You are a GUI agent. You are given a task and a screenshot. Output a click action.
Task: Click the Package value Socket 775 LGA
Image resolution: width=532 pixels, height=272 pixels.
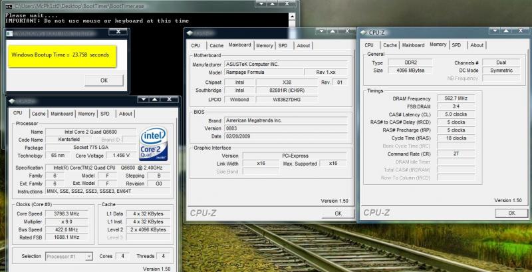pos(90,148)
